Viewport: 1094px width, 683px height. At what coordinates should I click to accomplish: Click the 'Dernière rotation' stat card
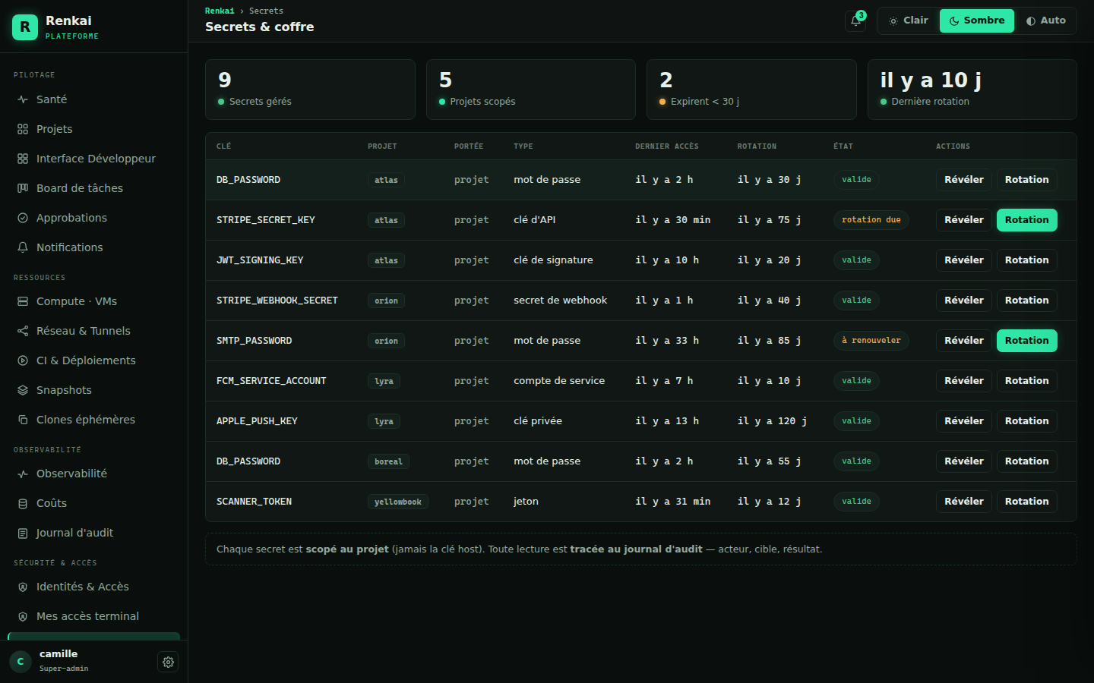click(972, 90)
